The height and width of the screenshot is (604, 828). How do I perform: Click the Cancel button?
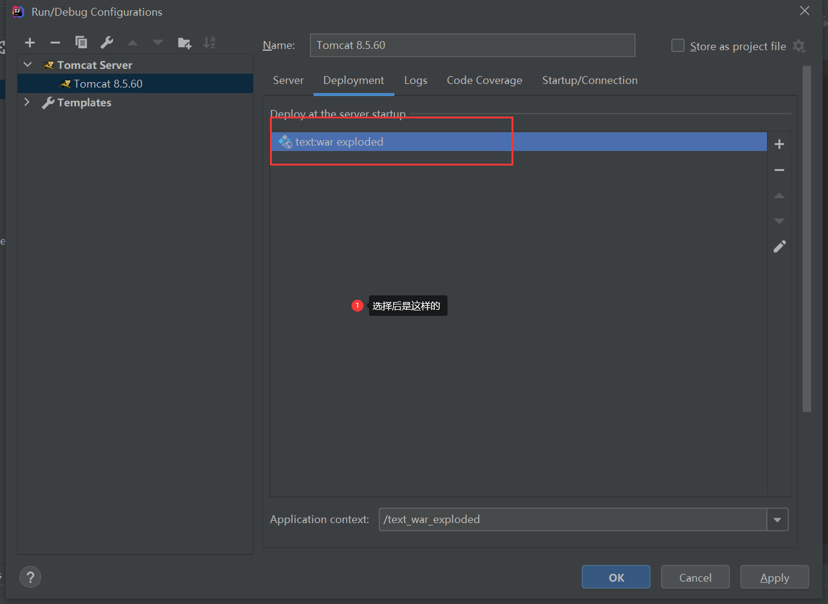click(695, 577)
